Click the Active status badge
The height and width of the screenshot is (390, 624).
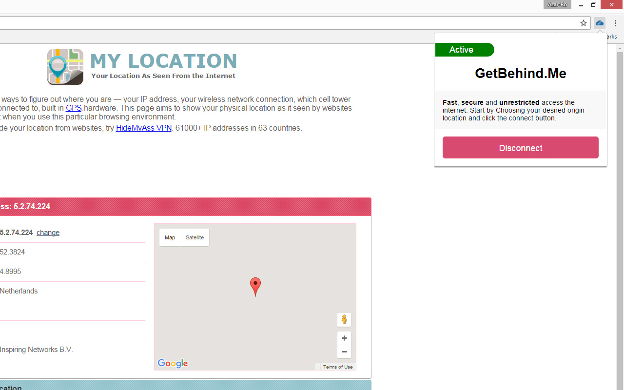pos(465,50)
